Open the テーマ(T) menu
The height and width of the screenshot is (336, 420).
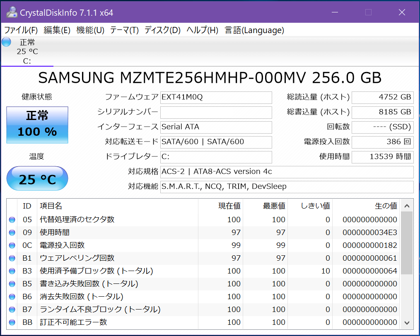[x=124, y=30]
